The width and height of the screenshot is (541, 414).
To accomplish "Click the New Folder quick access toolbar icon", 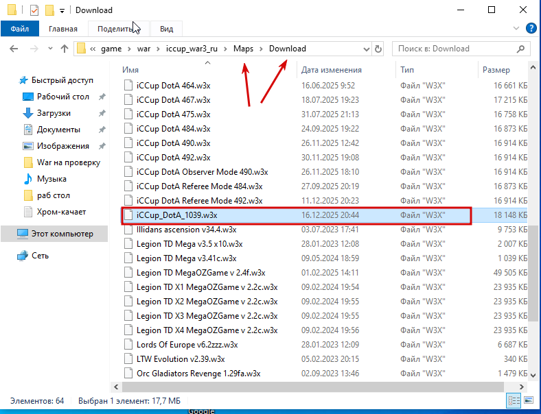I will 49,10.
